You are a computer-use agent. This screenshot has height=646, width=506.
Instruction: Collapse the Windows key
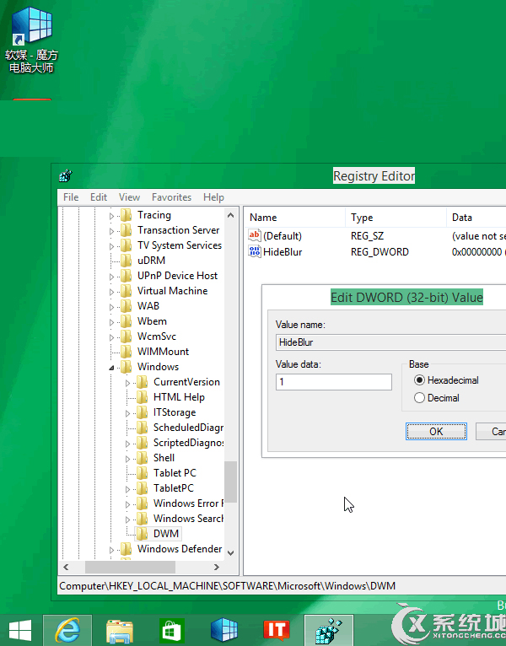pos(111,368)
